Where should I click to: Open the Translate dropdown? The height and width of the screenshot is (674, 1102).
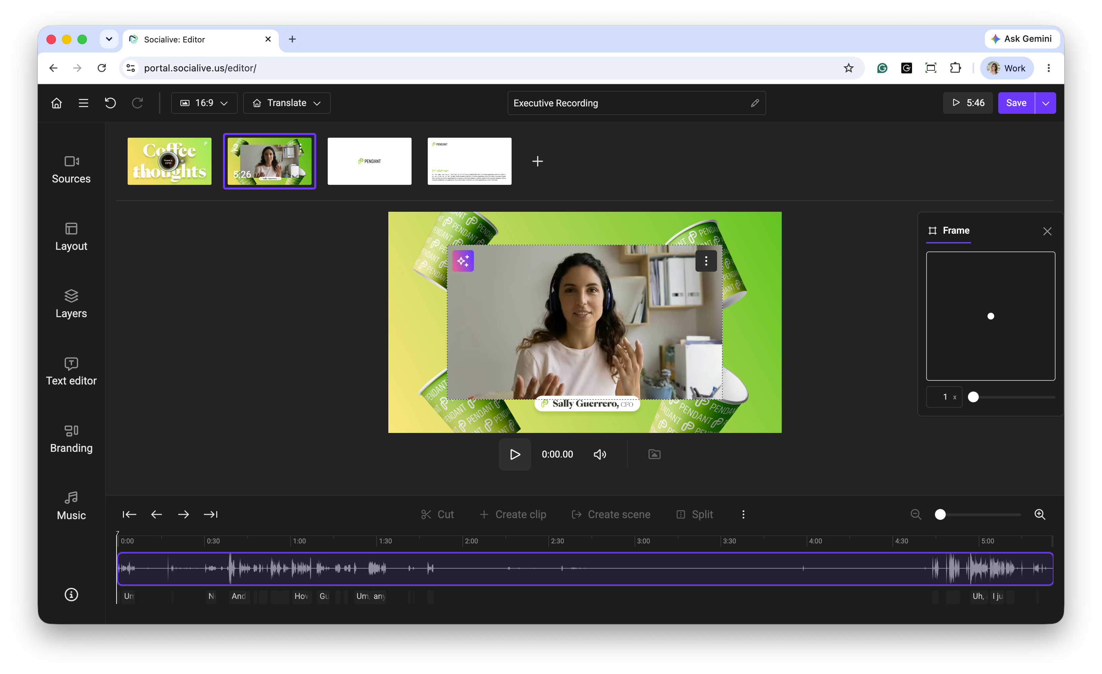(287, 103)
